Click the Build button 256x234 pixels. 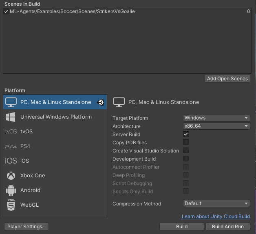click(182, 227)
